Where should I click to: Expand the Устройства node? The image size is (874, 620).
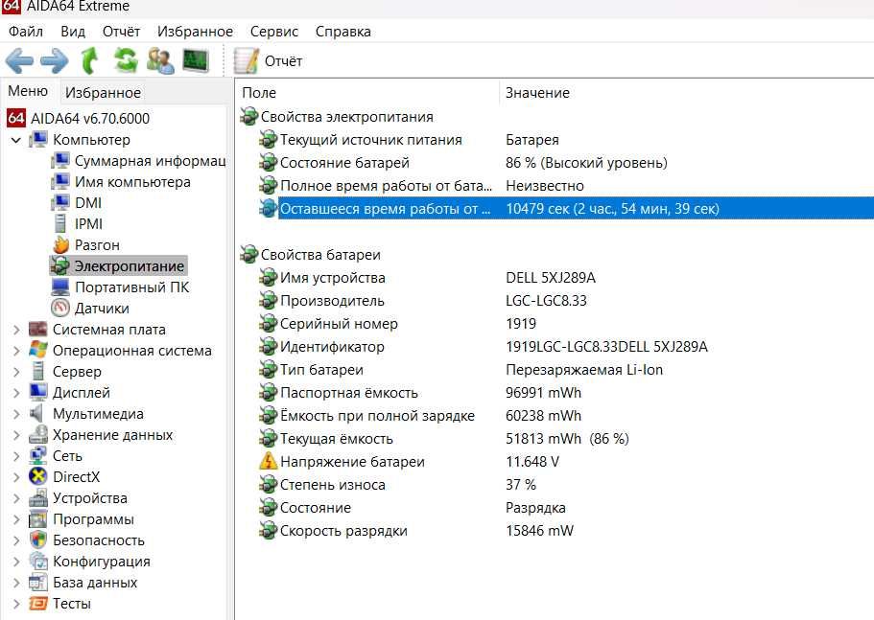point(16,498)
